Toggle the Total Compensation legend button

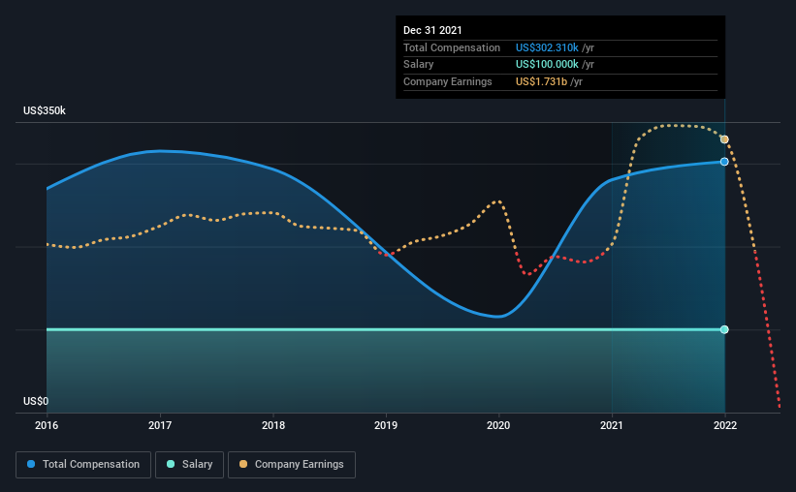(x=83, y=465)
